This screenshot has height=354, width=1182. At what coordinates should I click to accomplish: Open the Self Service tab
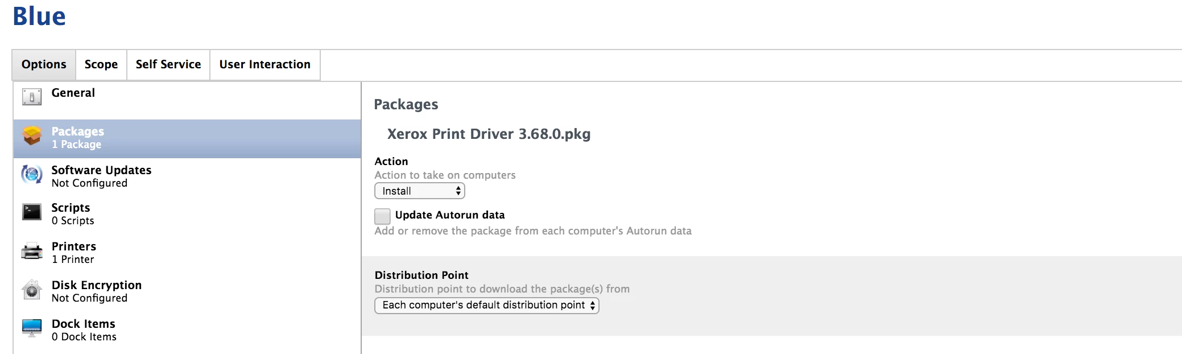(168, 65)
